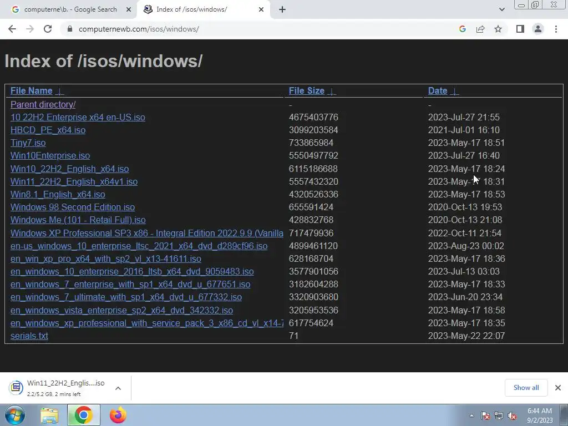Click Show all downloads button
Screen dimensions: 568x426
click(526, 388)
